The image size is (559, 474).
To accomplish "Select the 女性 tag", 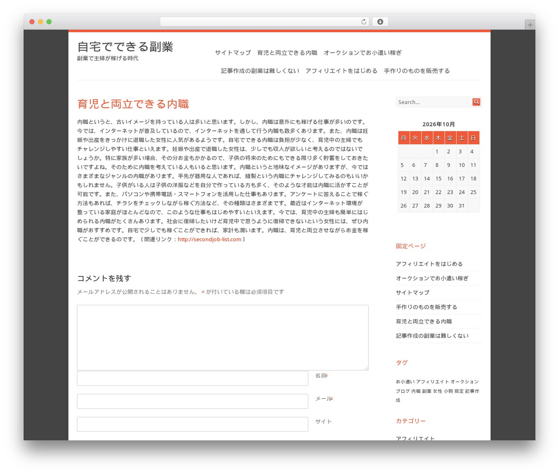I will point(438,391).
